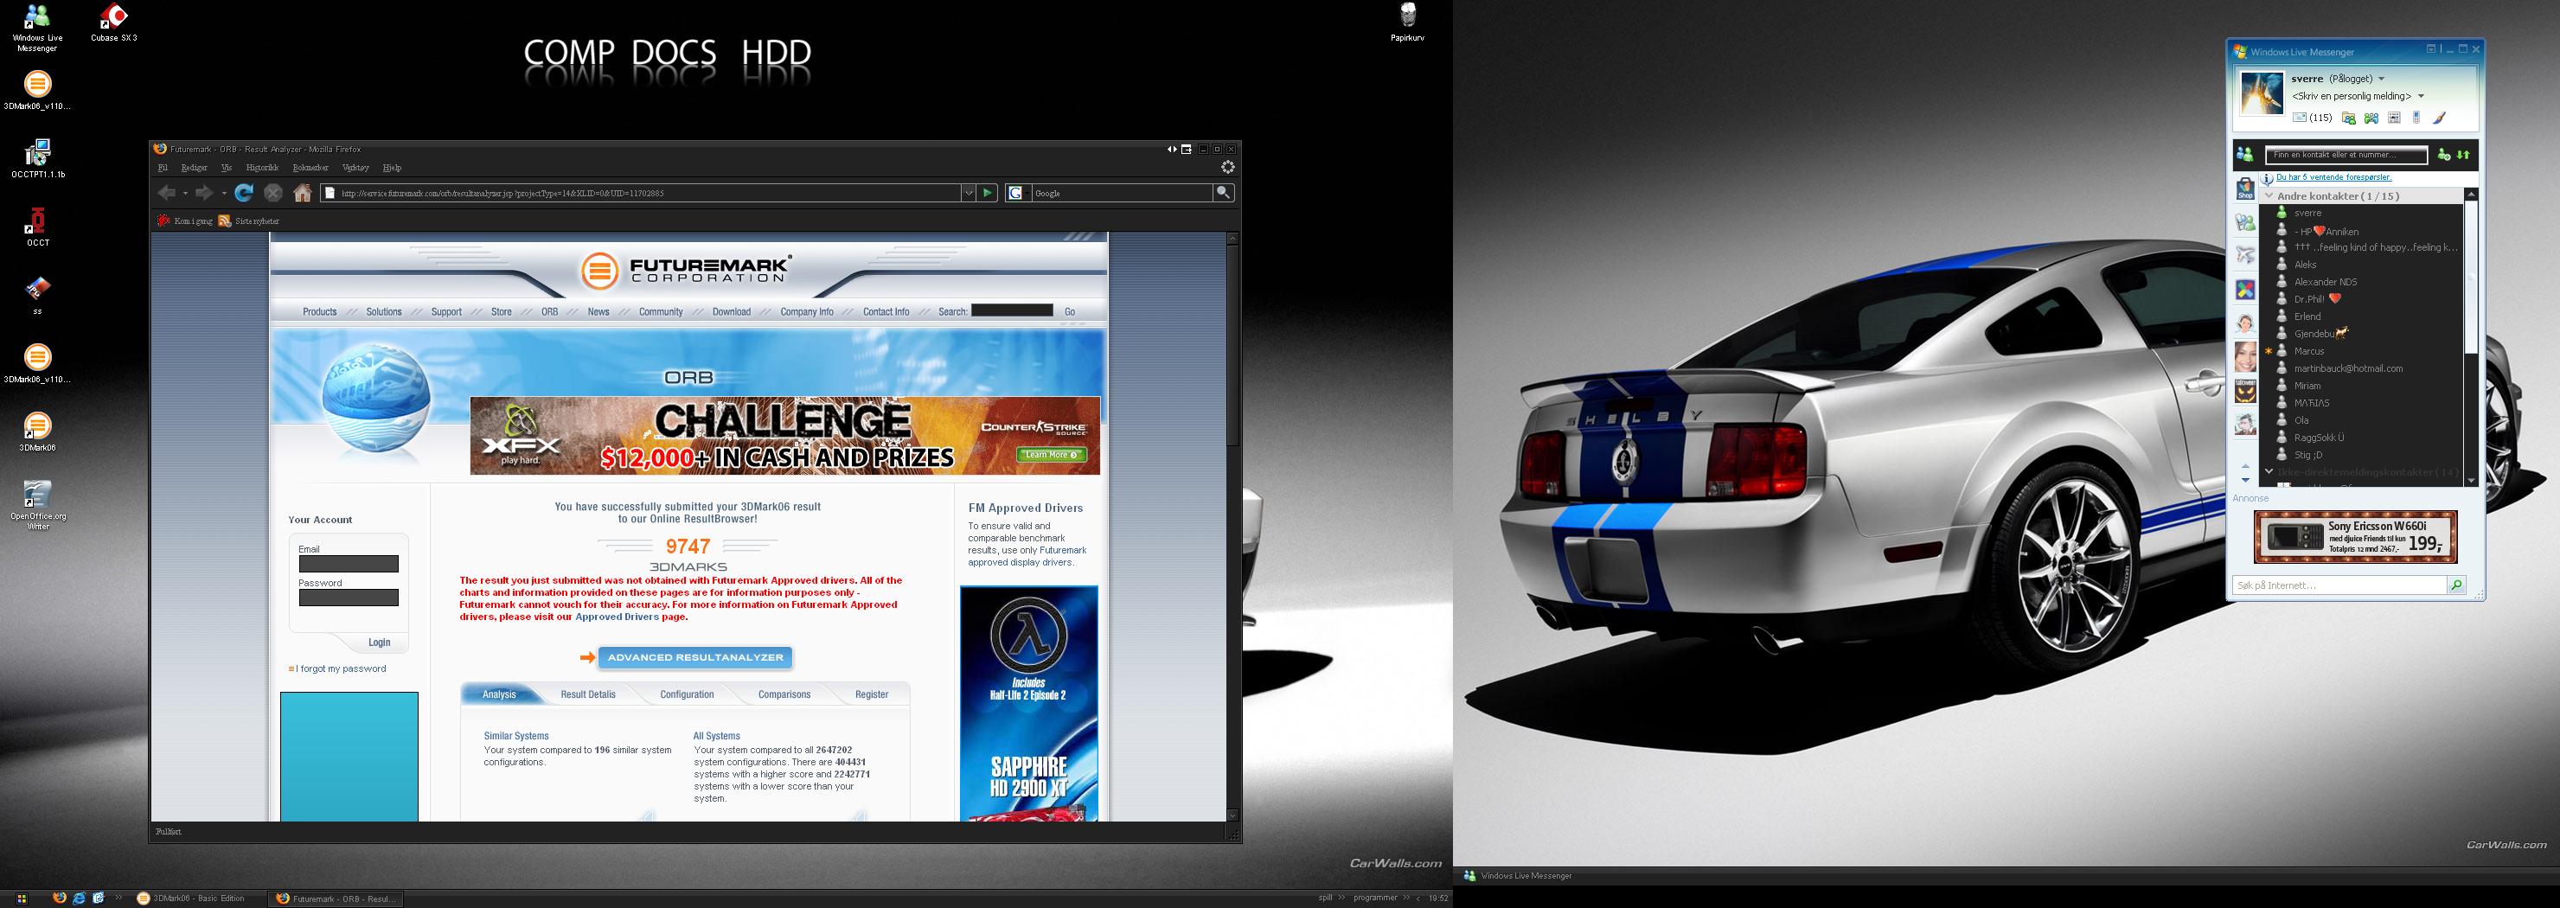Click the Firefox home button

coord(303,193)
